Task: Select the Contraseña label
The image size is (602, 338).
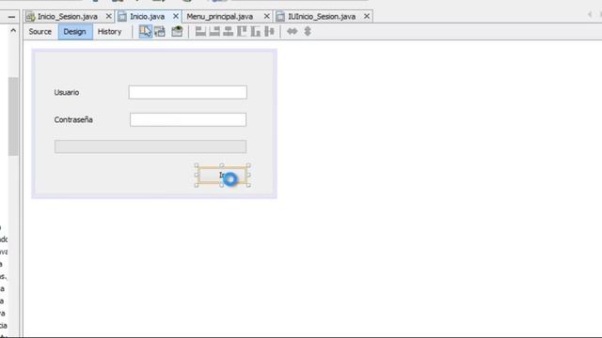Action: 73,119
